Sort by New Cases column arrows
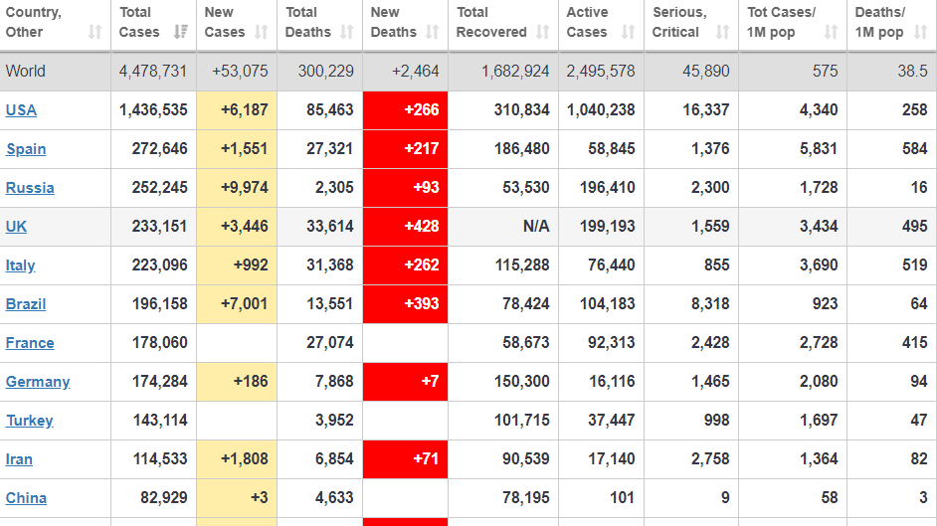The image size is (937, 526). [x=262, y=32]
